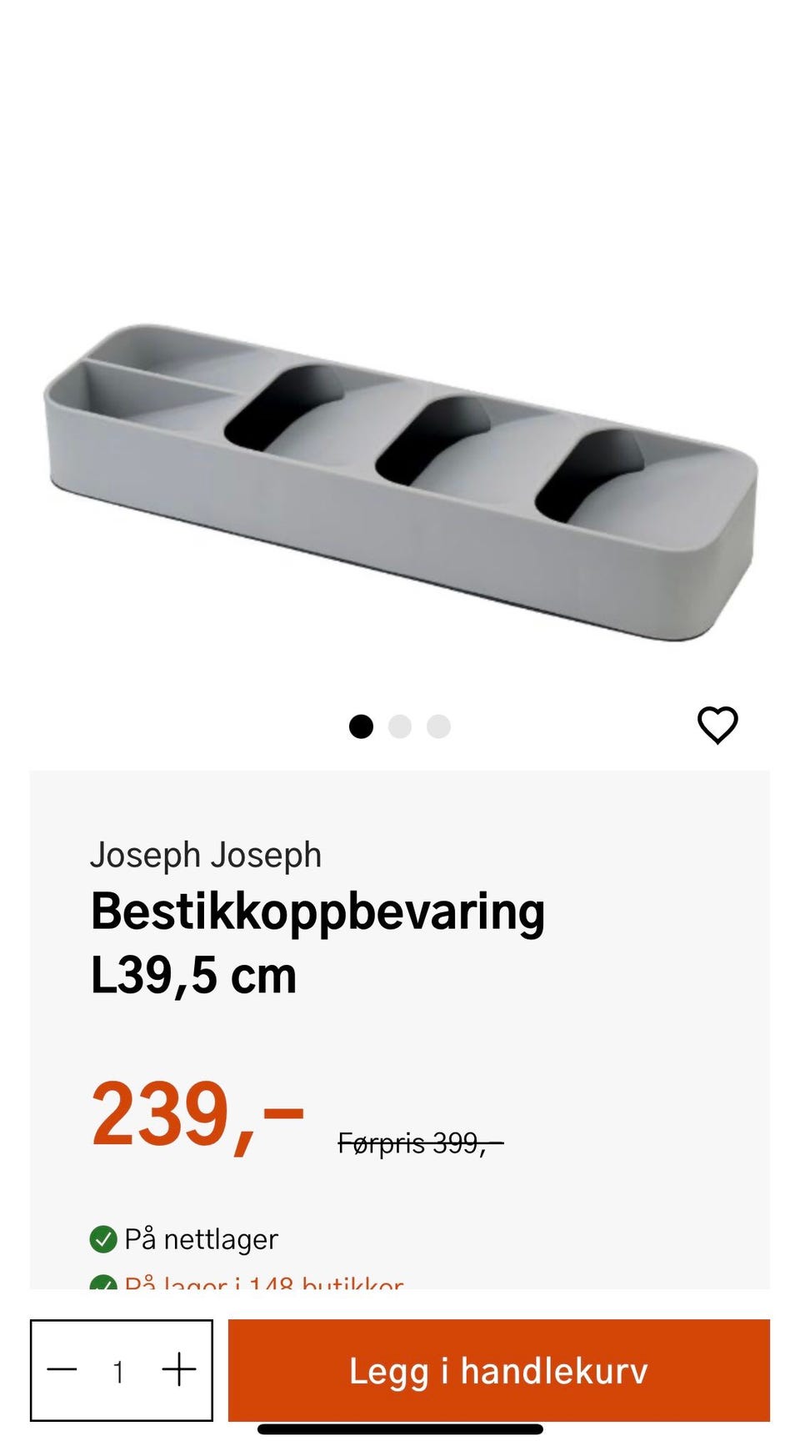Click the green checkmark beside På nettlager

point(102,1239)
